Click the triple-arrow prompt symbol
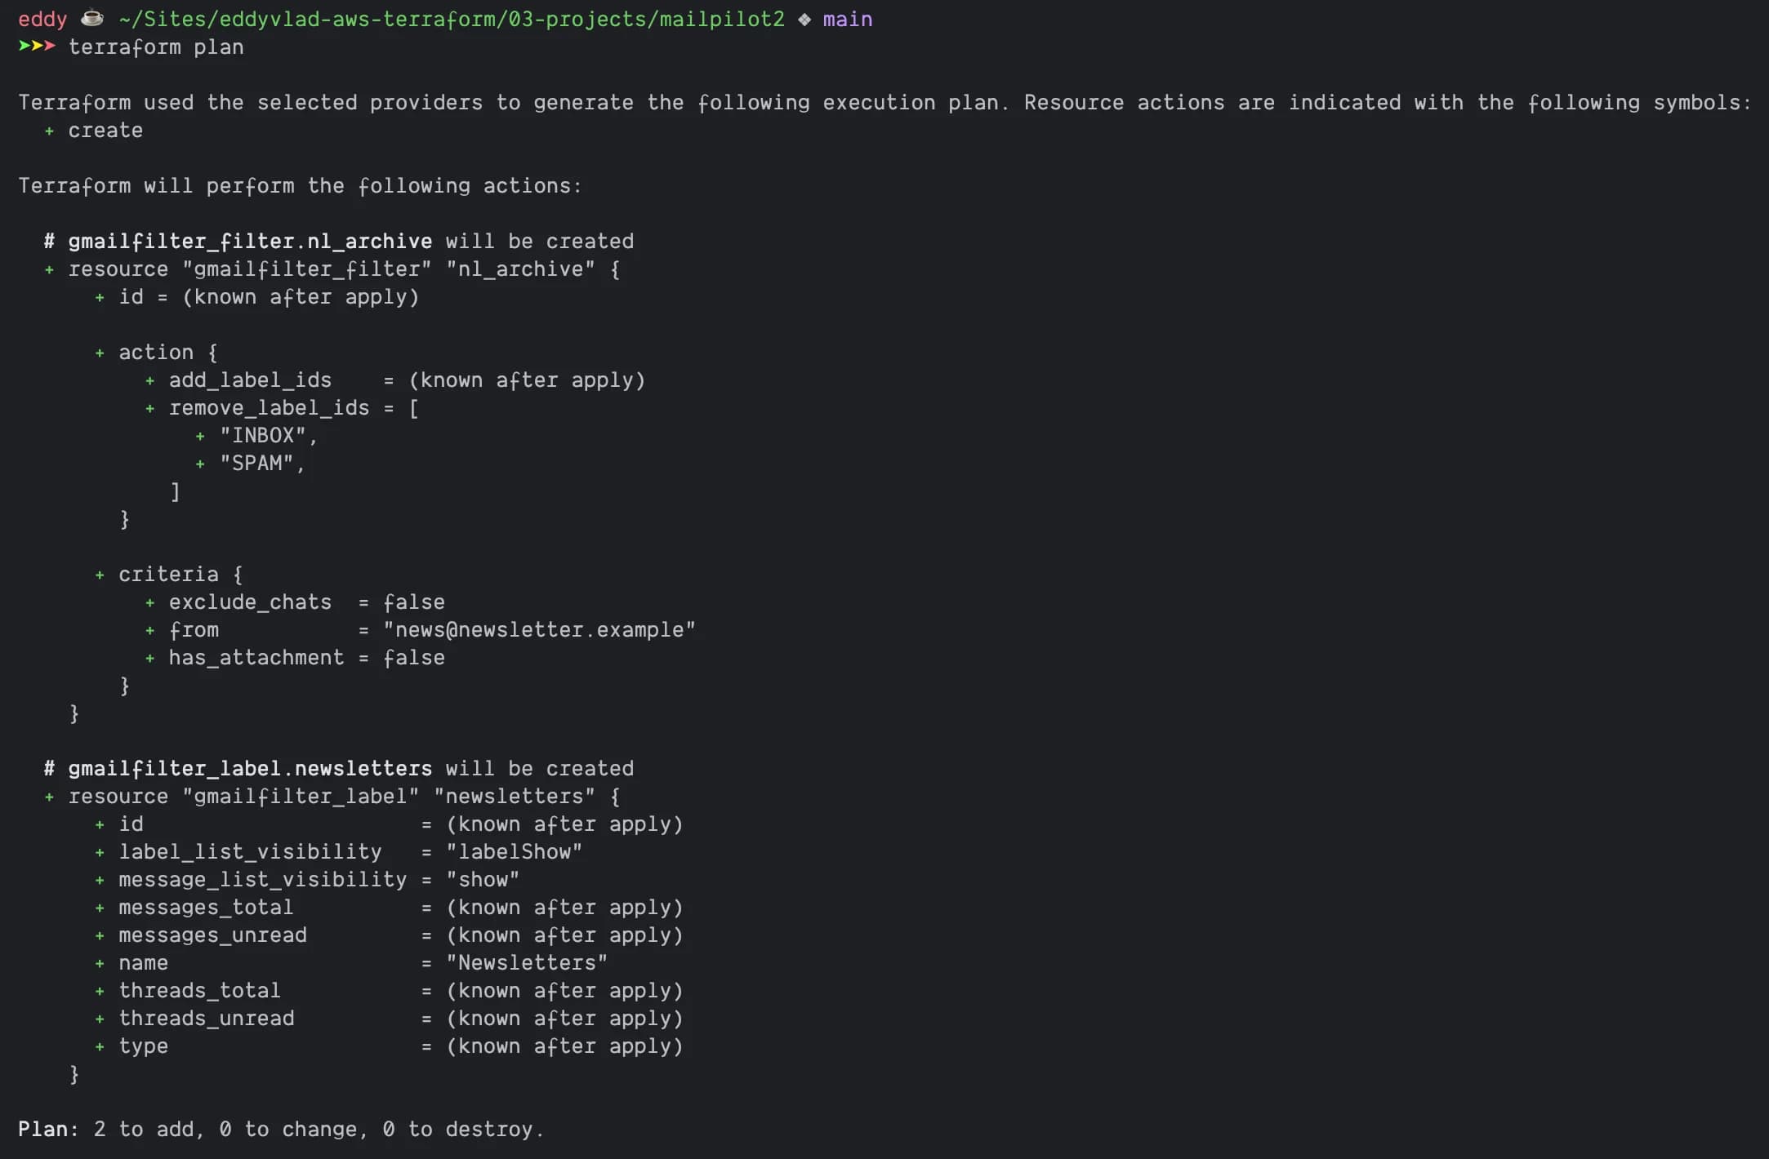This screenshot has height=1159, width=1769. [37, 47]
